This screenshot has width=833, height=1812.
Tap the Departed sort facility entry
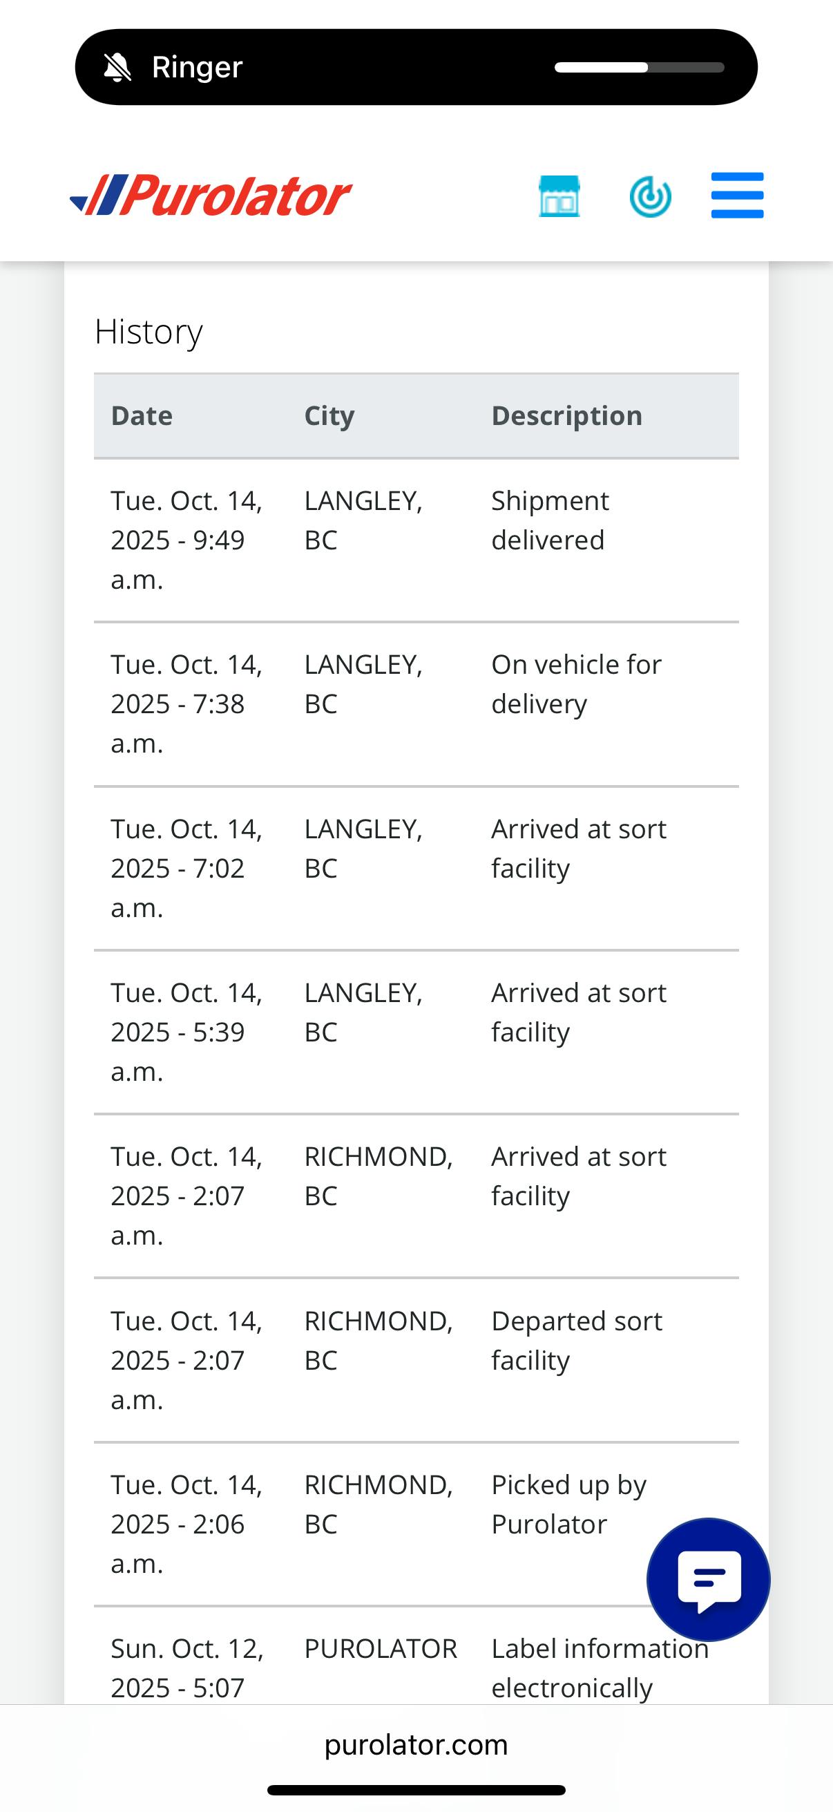[x=416, y=1360]
